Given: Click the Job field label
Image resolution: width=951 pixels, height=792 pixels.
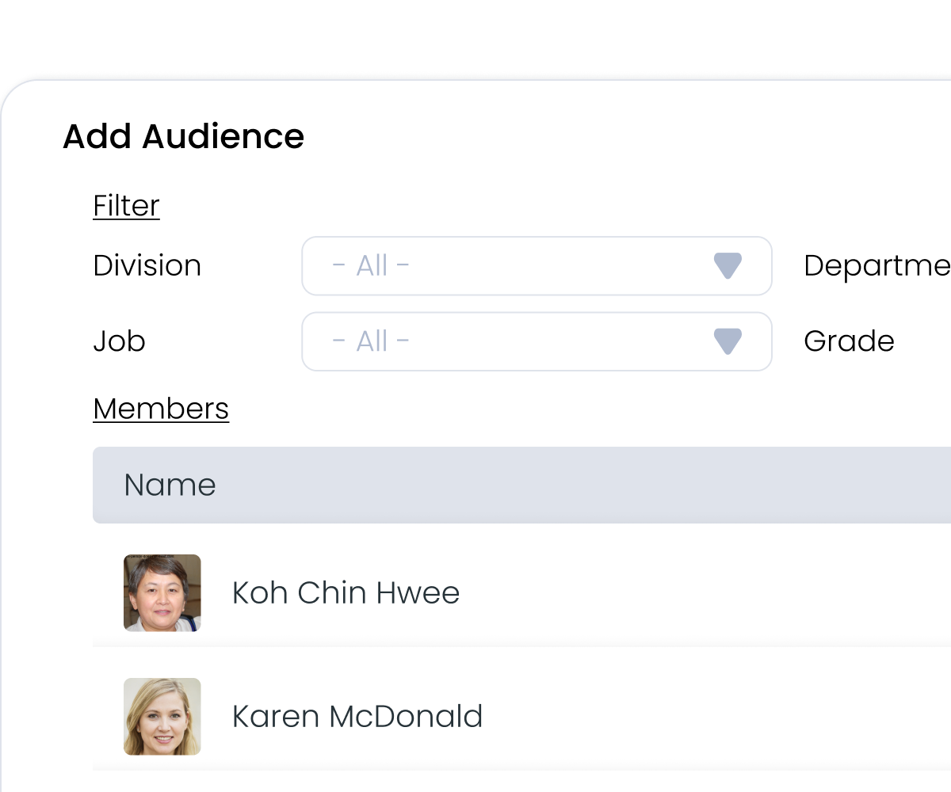Looking at the screenshot, I should [x=120, y=341].
